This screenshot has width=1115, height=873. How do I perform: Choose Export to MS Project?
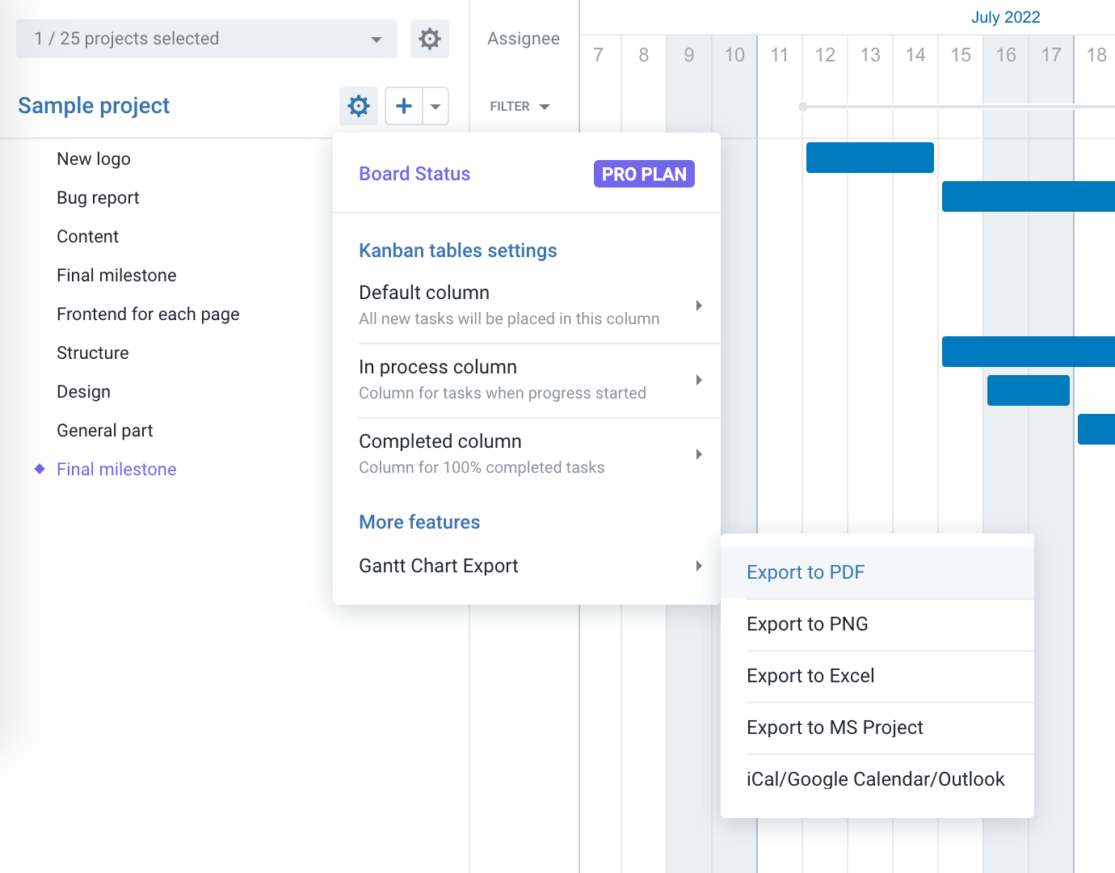pos(835,727)
